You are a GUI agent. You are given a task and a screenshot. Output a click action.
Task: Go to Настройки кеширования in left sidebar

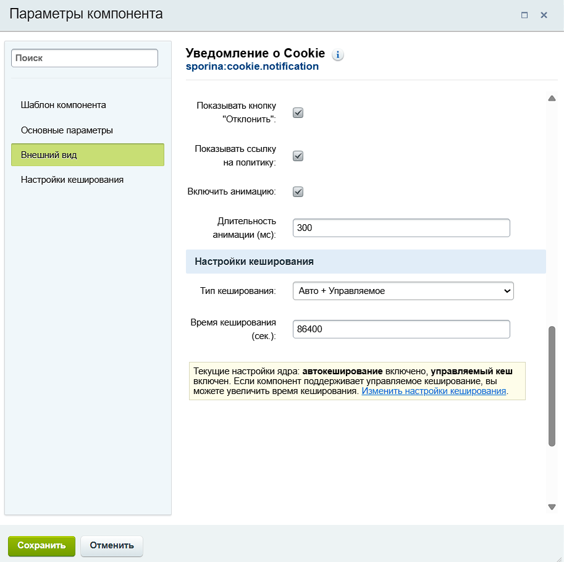[x=72, y=180]
